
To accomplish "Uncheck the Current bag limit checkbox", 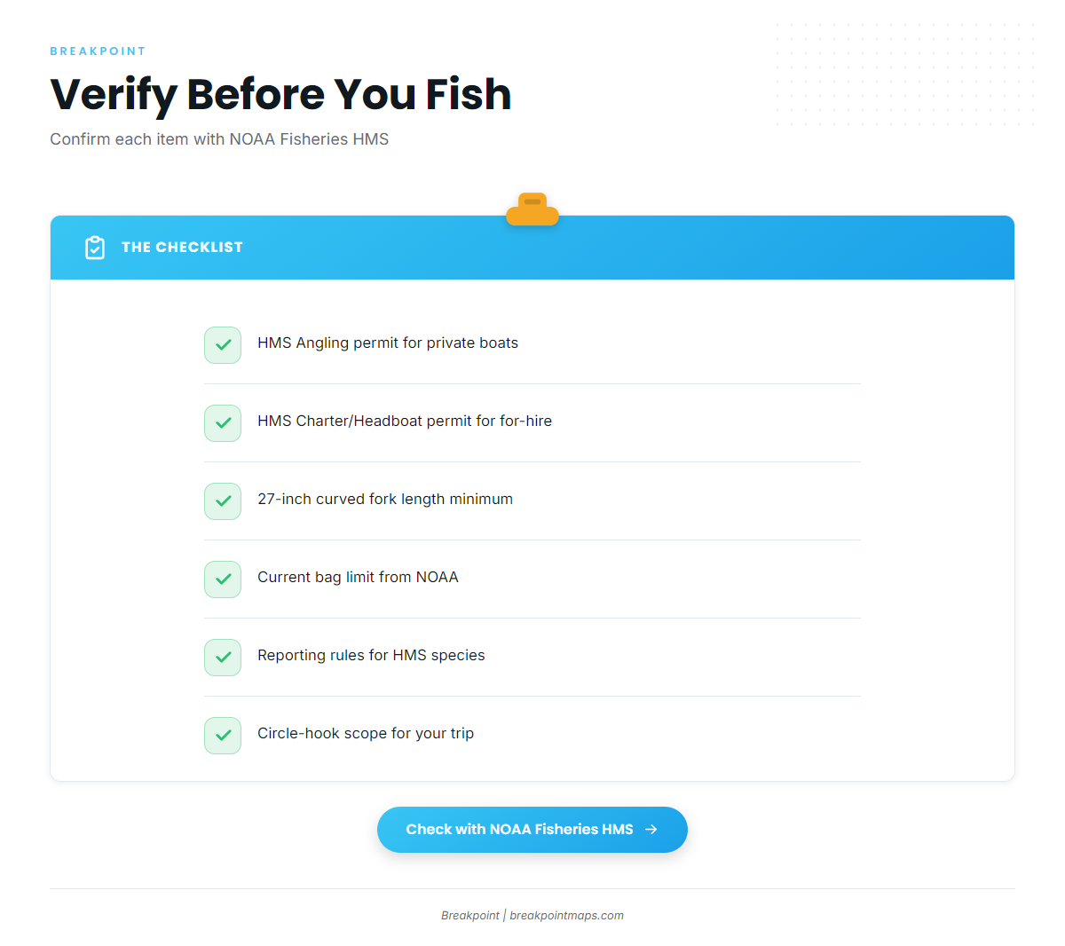I will (223, 579).
